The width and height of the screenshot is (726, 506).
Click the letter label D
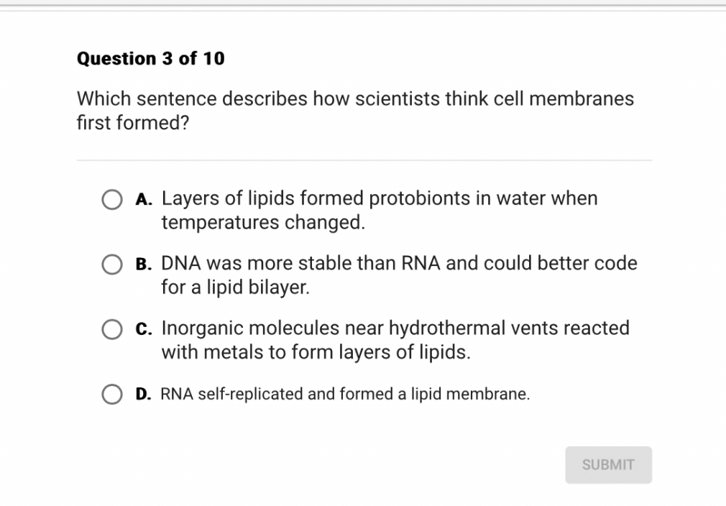[142, 394]
